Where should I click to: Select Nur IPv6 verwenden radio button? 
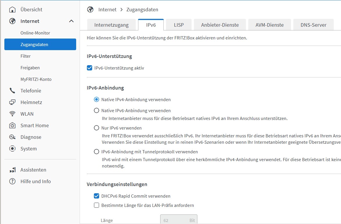(96, 128)
